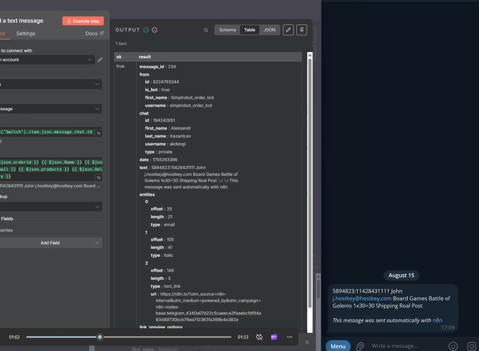Screen dimensions: 479x351
Task: Open the Add Field dropdown
Action: tap(51, 243)
